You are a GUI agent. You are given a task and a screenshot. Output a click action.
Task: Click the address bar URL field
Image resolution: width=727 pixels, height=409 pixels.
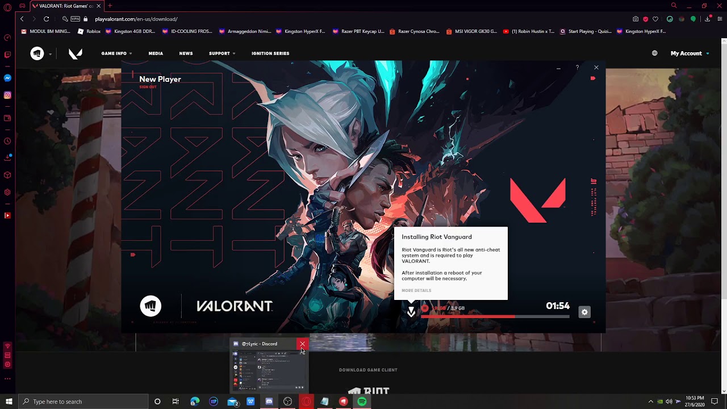[136, 19]
